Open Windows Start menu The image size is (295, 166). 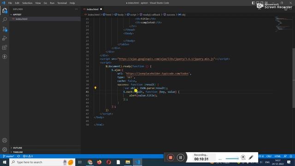click(x=5, y=162)
